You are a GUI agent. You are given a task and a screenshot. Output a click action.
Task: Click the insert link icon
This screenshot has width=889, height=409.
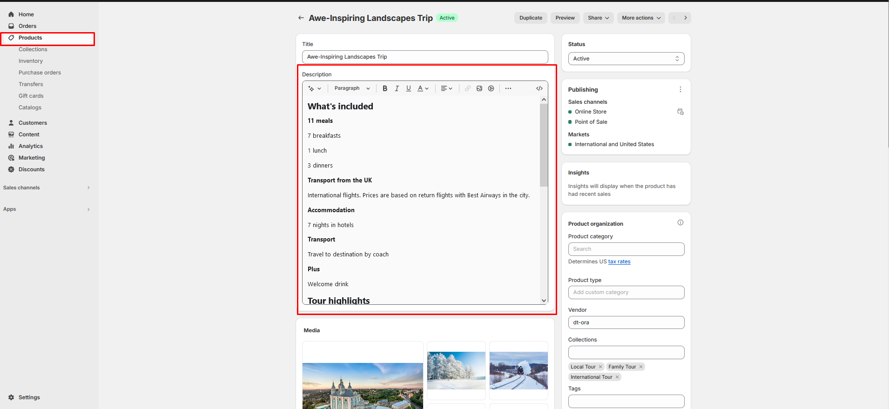pyautogui.click(x=467, y=88)
